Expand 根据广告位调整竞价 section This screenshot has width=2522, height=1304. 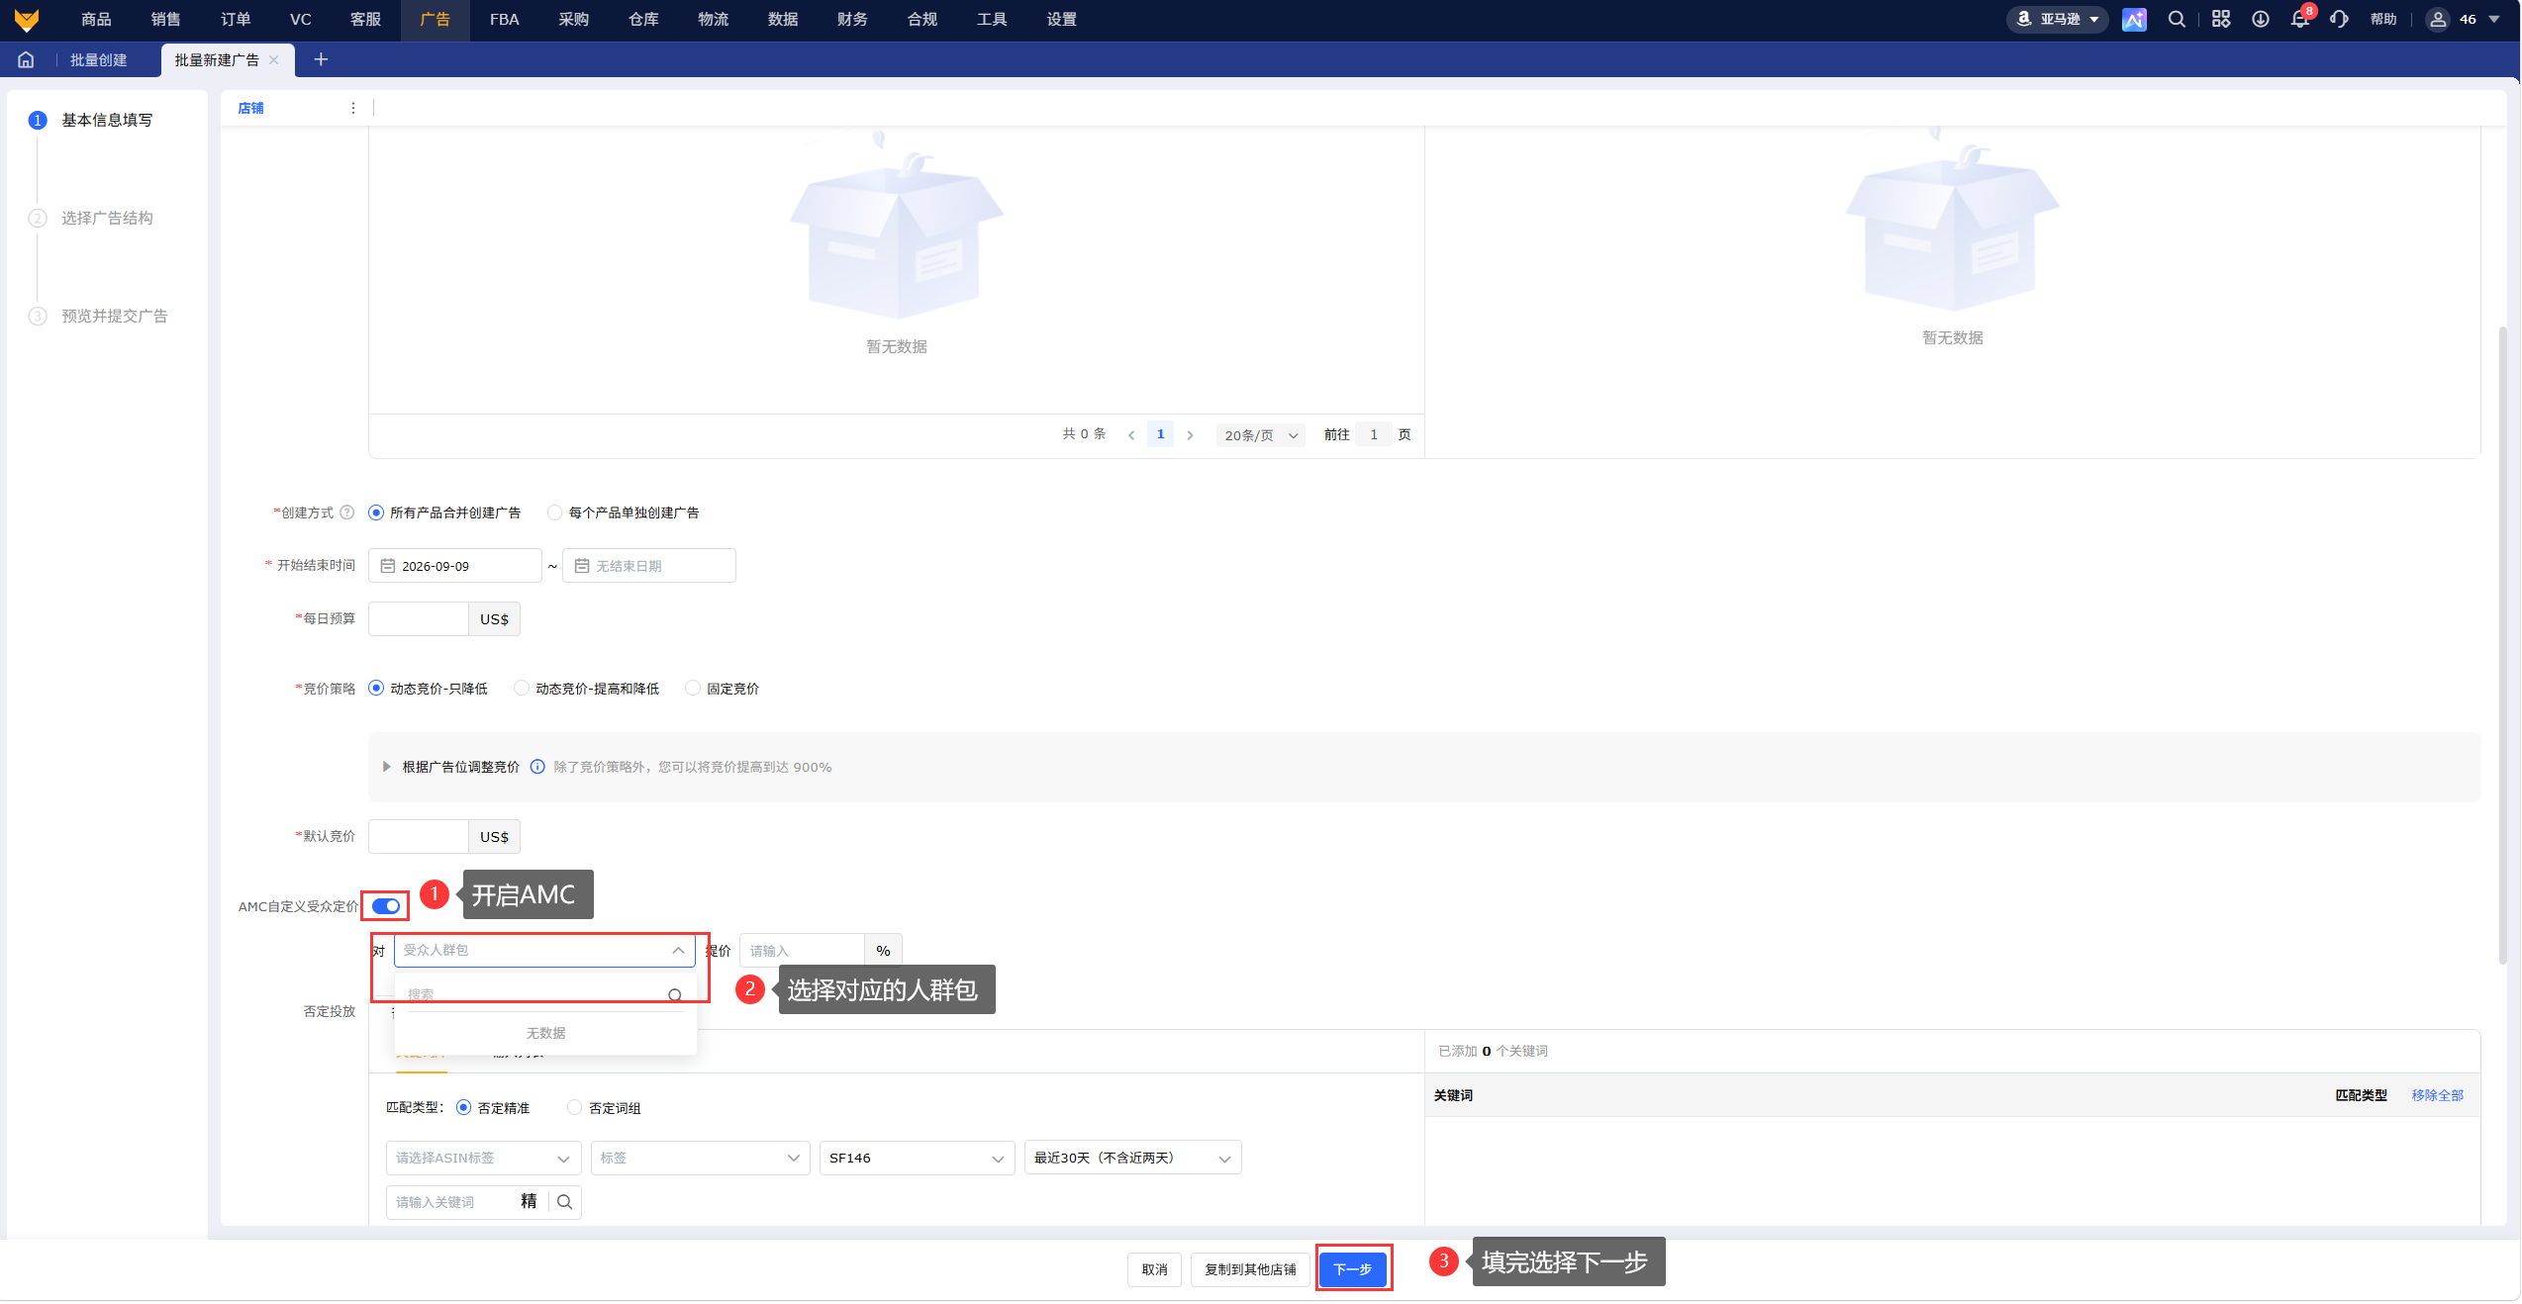387,767
